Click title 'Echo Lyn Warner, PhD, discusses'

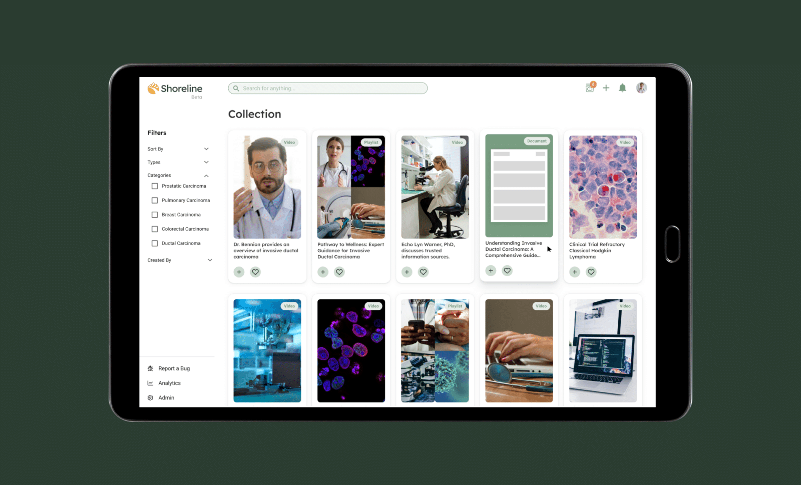428,251
